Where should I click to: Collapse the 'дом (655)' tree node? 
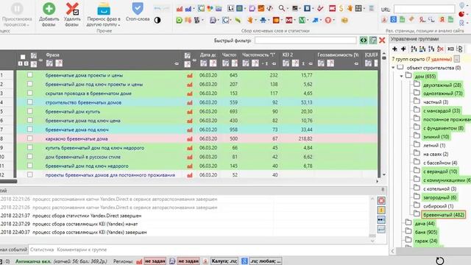click(x=402, y=77)
